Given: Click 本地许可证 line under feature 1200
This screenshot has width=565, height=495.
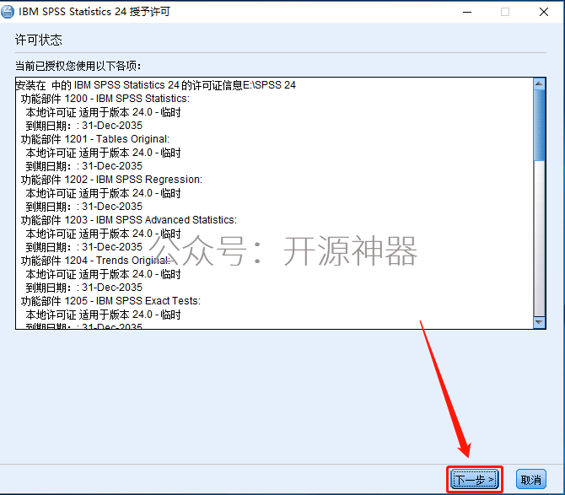Looking at the screenshot, I should [x=103, y=112].
